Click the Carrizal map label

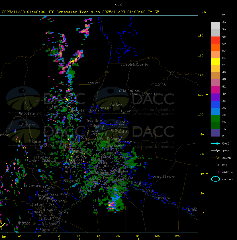click(x=84, y=191)
